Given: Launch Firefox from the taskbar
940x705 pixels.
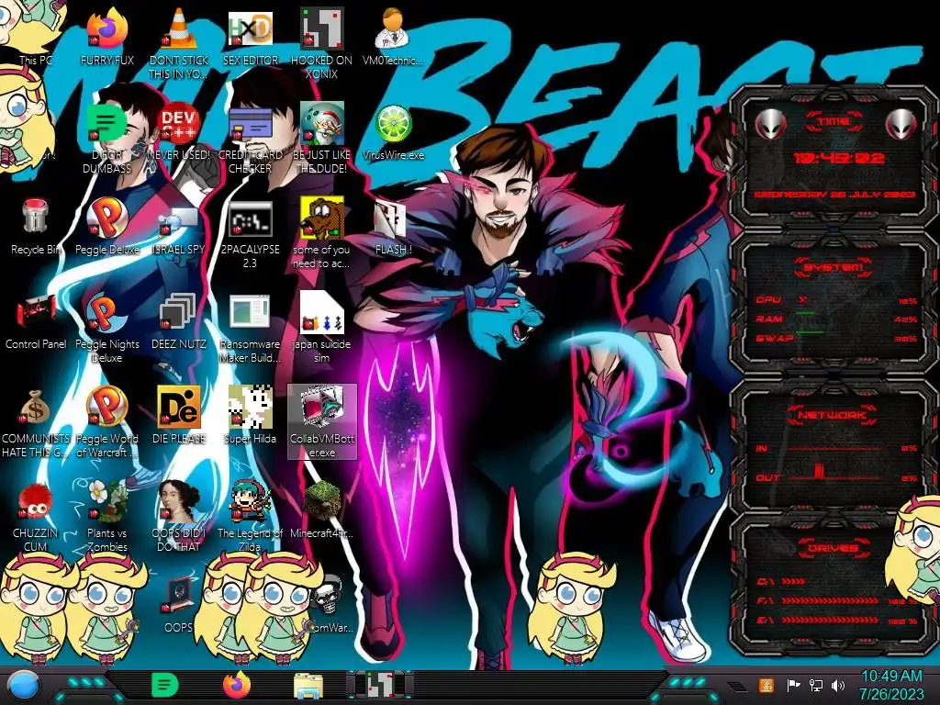Looking at the screenshot, I should click(237, 685).
